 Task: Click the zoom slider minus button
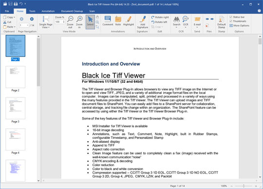[x=232, y=186]
